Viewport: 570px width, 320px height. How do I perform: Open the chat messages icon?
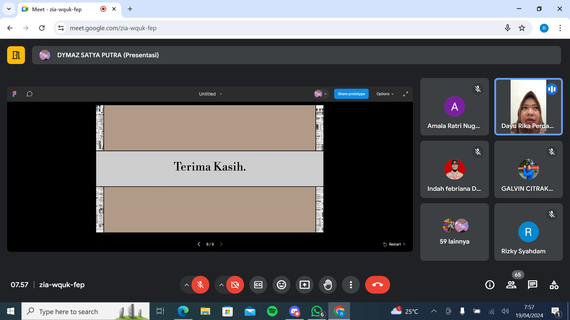(532, 285)
